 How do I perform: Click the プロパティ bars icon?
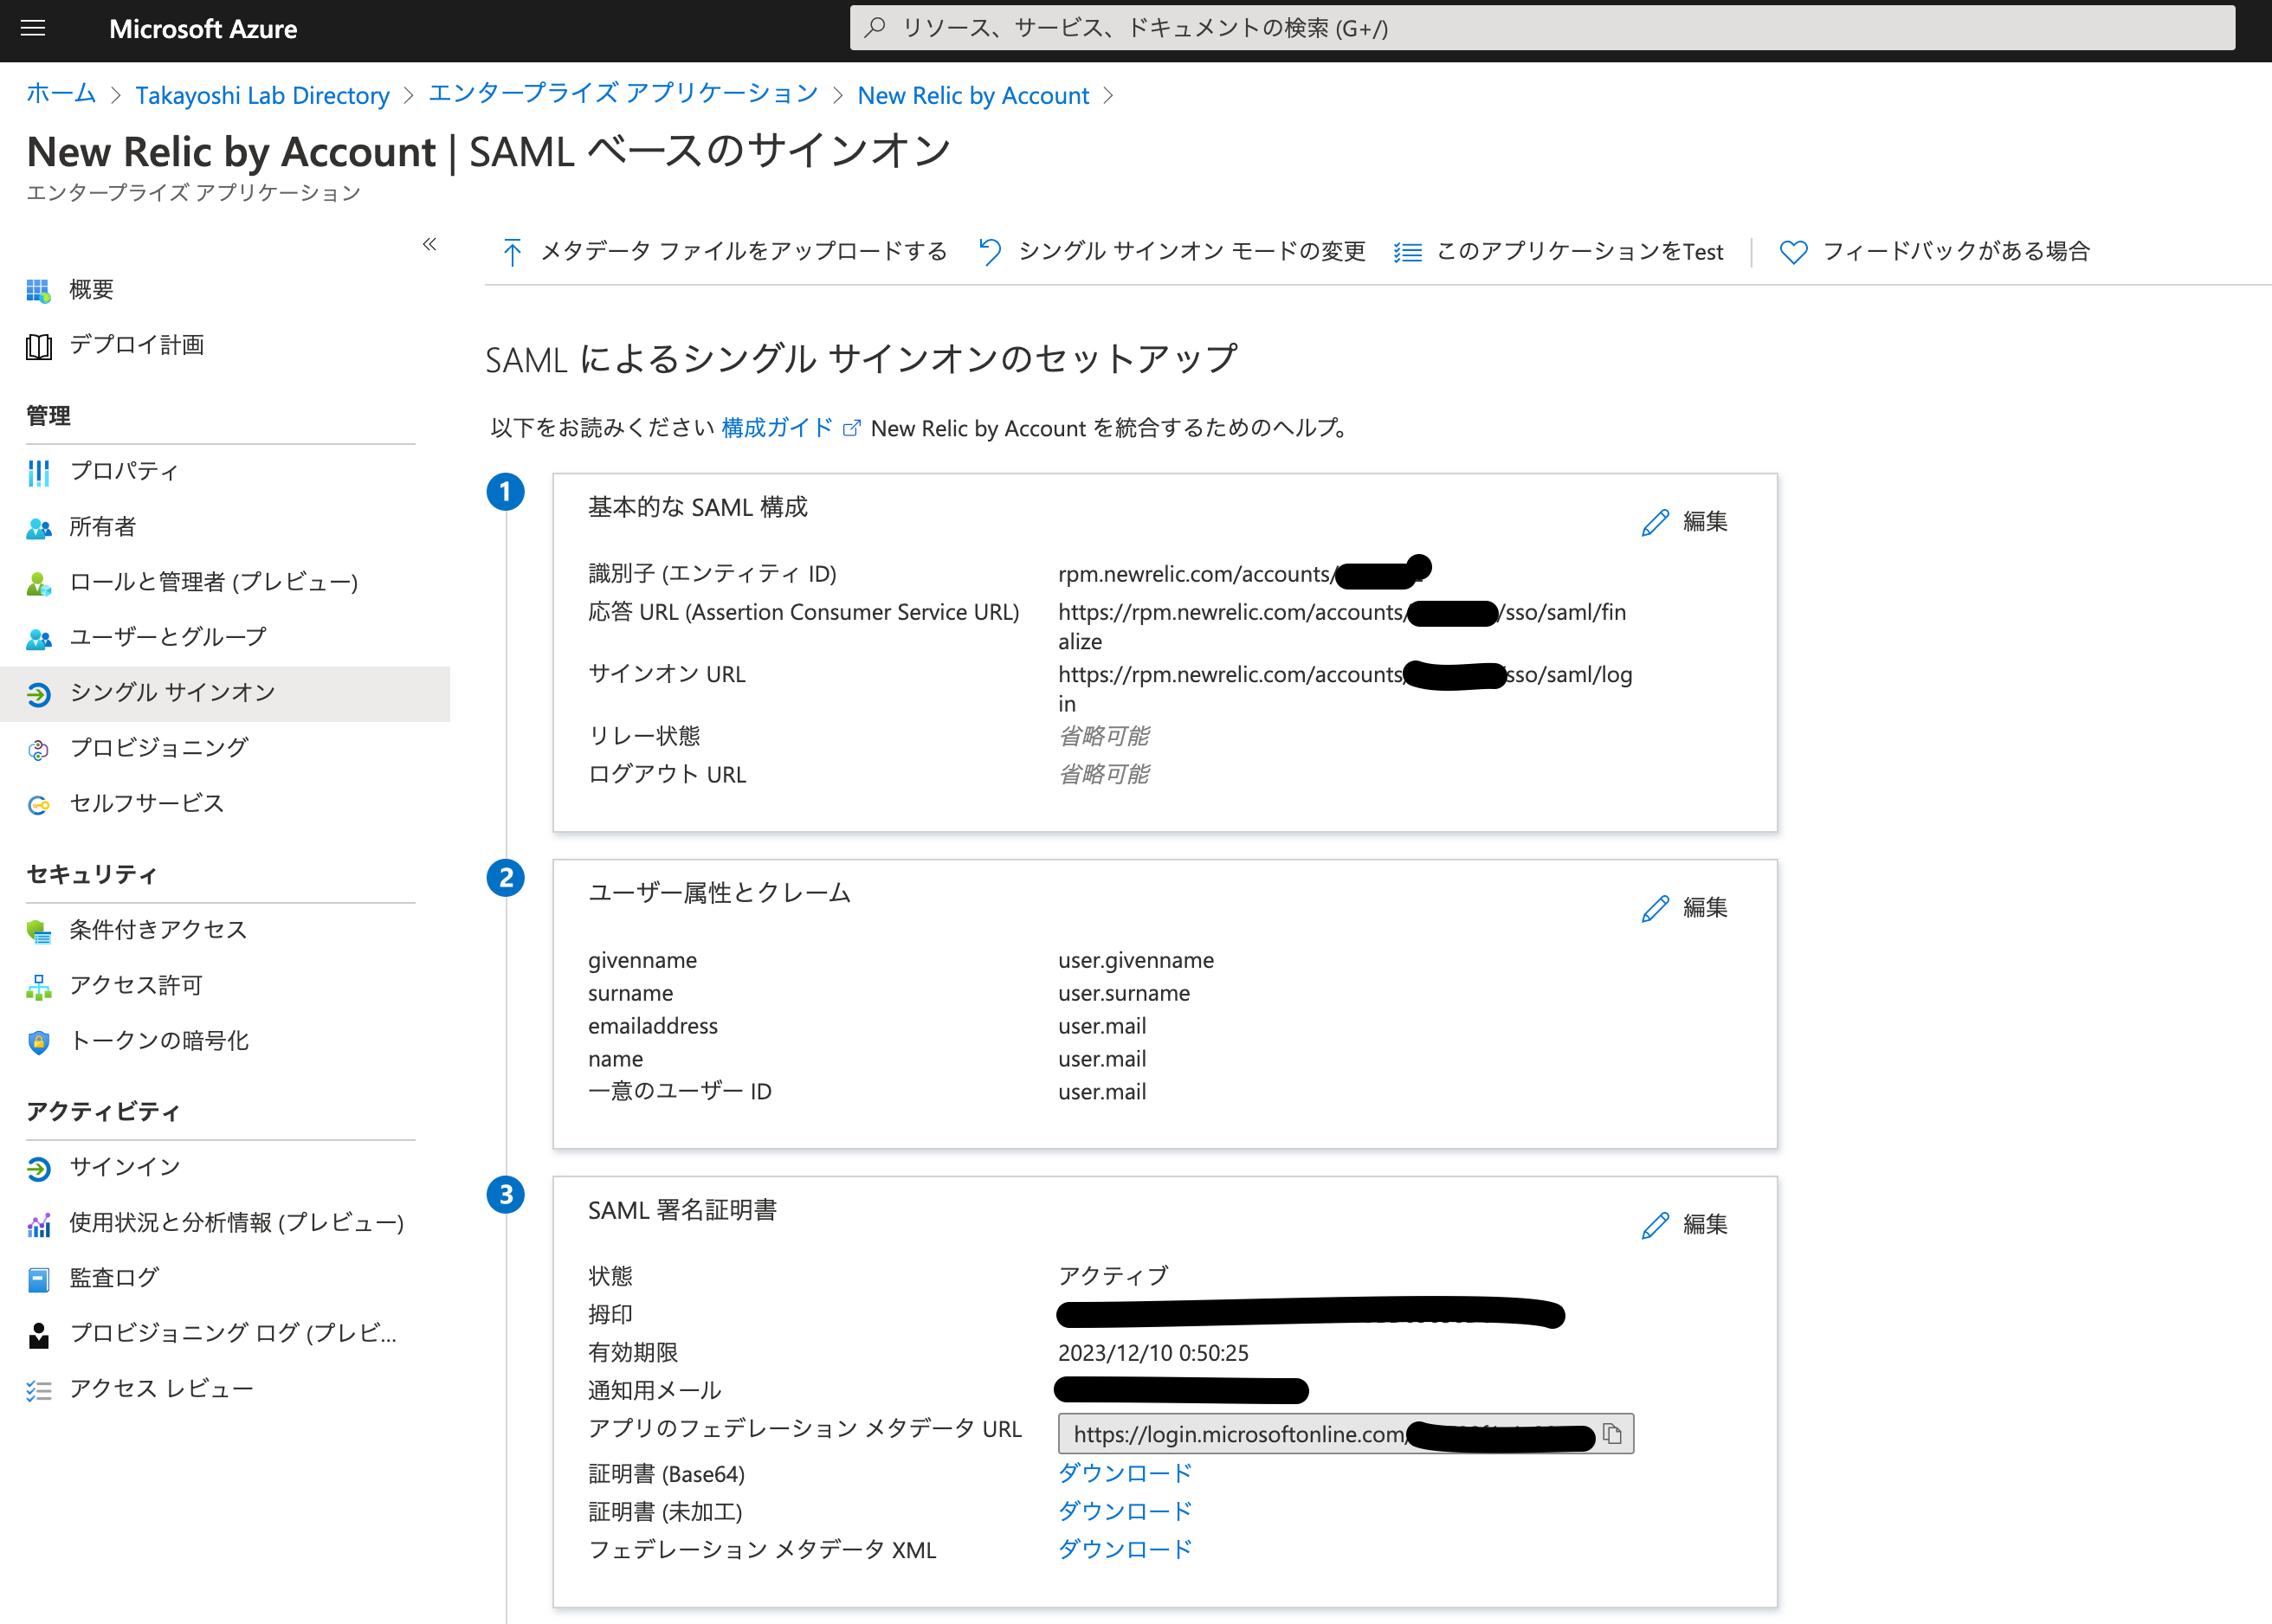coord(38,472)
